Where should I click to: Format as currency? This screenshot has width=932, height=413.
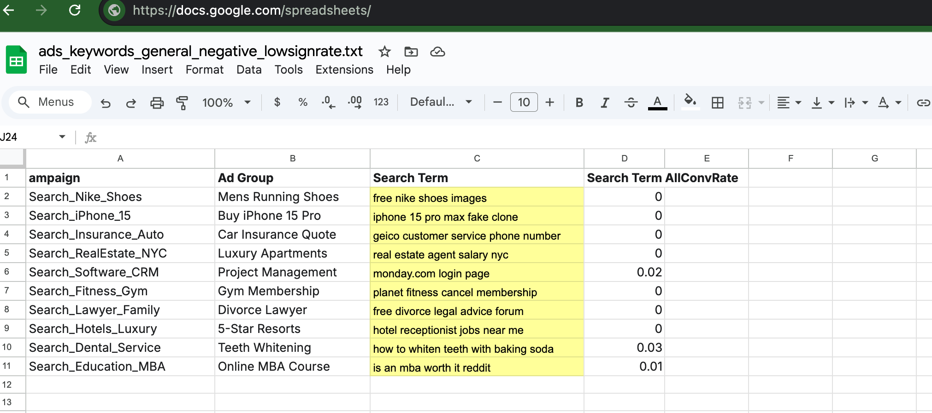coord(277,102)
